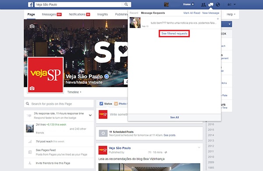Expand response rate chevron
Screen dimensions: 263x171
90,115
